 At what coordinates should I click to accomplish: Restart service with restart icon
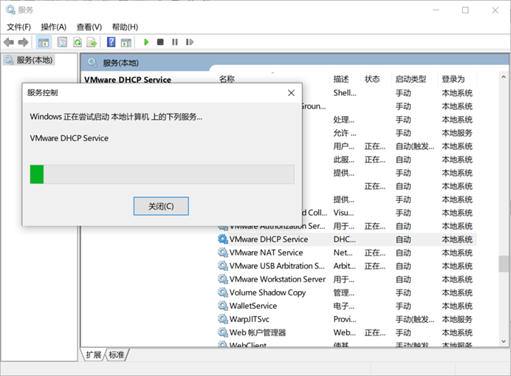(189, 42)
